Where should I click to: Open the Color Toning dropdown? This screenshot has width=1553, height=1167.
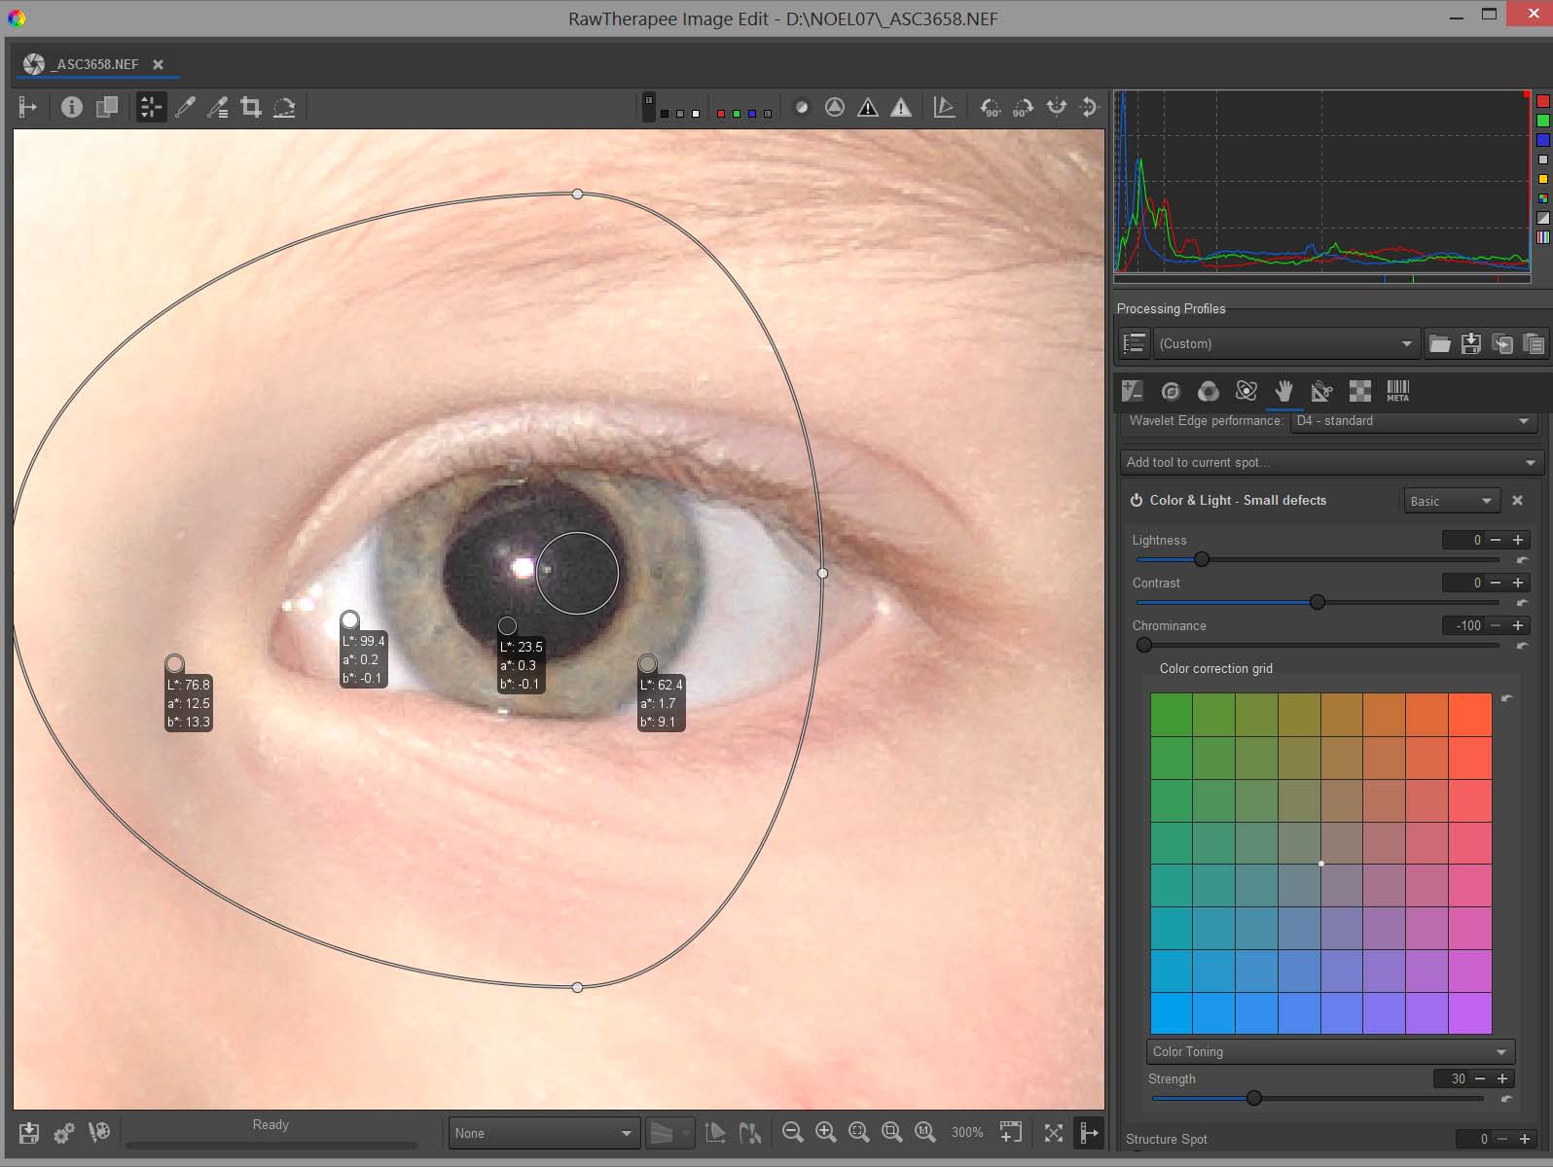click(1329, 1051)
